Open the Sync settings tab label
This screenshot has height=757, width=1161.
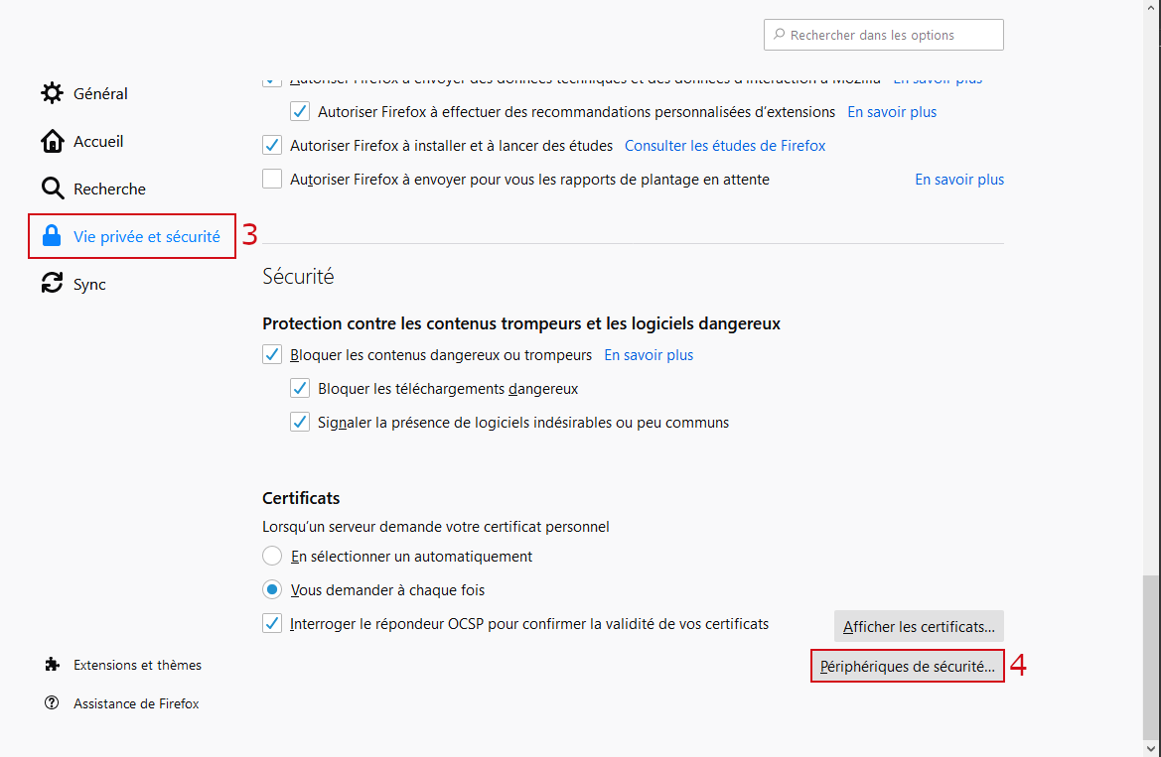pyautogui.click(x=89, y=284)
